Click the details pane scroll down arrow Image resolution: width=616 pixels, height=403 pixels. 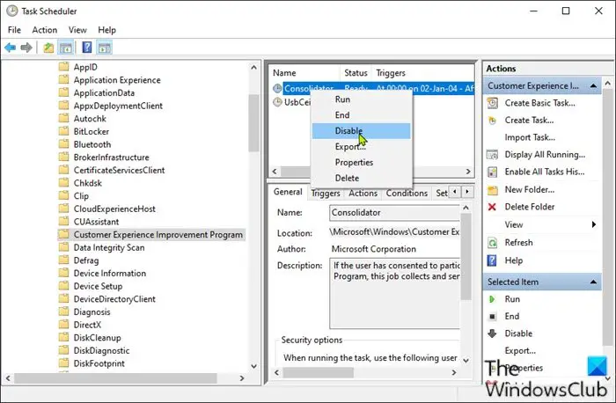click(x=466, y=360)
